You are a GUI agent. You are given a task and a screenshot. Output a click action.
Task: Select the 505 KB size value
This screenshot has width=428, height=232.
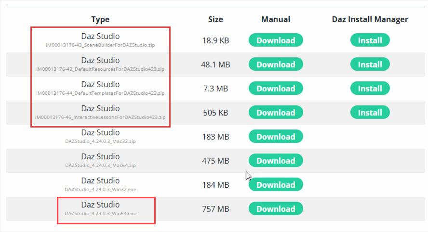click(215, 113)
